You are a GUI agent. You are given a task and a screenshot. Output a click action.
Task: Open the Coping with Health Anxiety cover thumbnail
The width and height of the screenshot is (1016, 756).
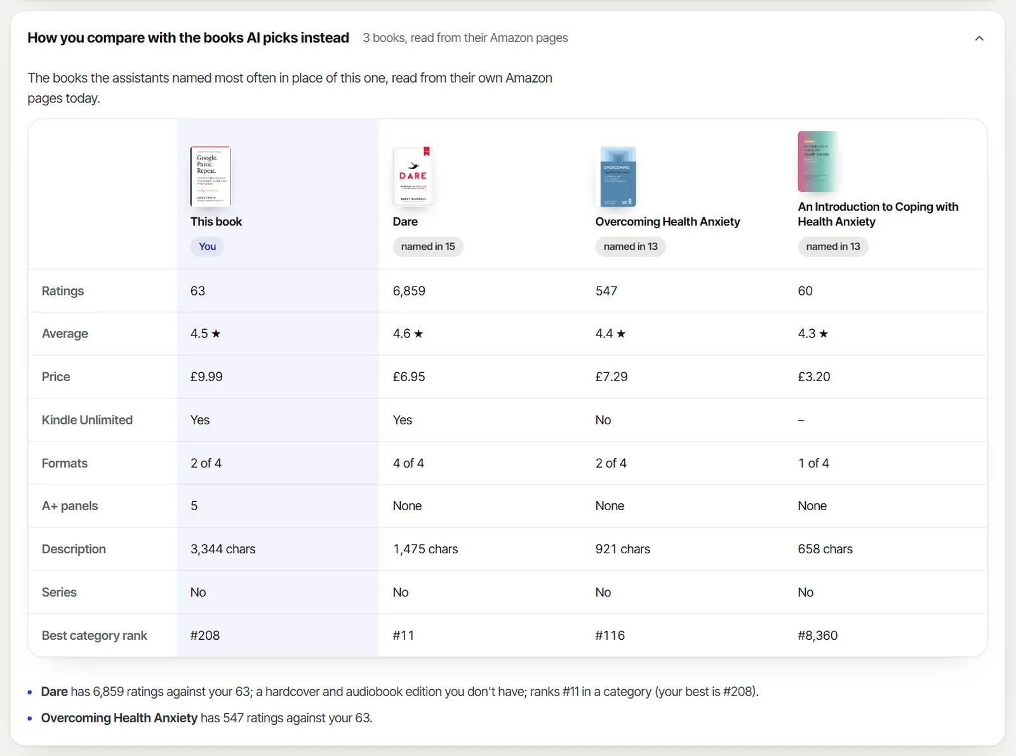pos(818,161)
